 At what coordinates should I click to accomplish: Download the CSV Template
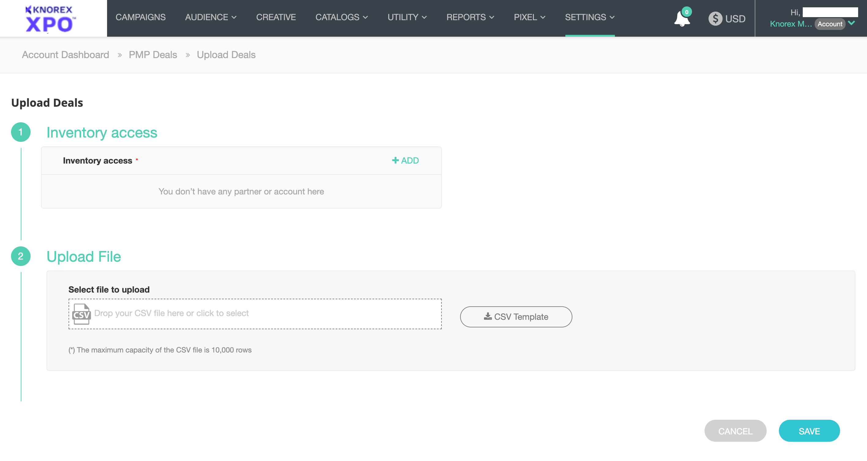click(515, 316)
